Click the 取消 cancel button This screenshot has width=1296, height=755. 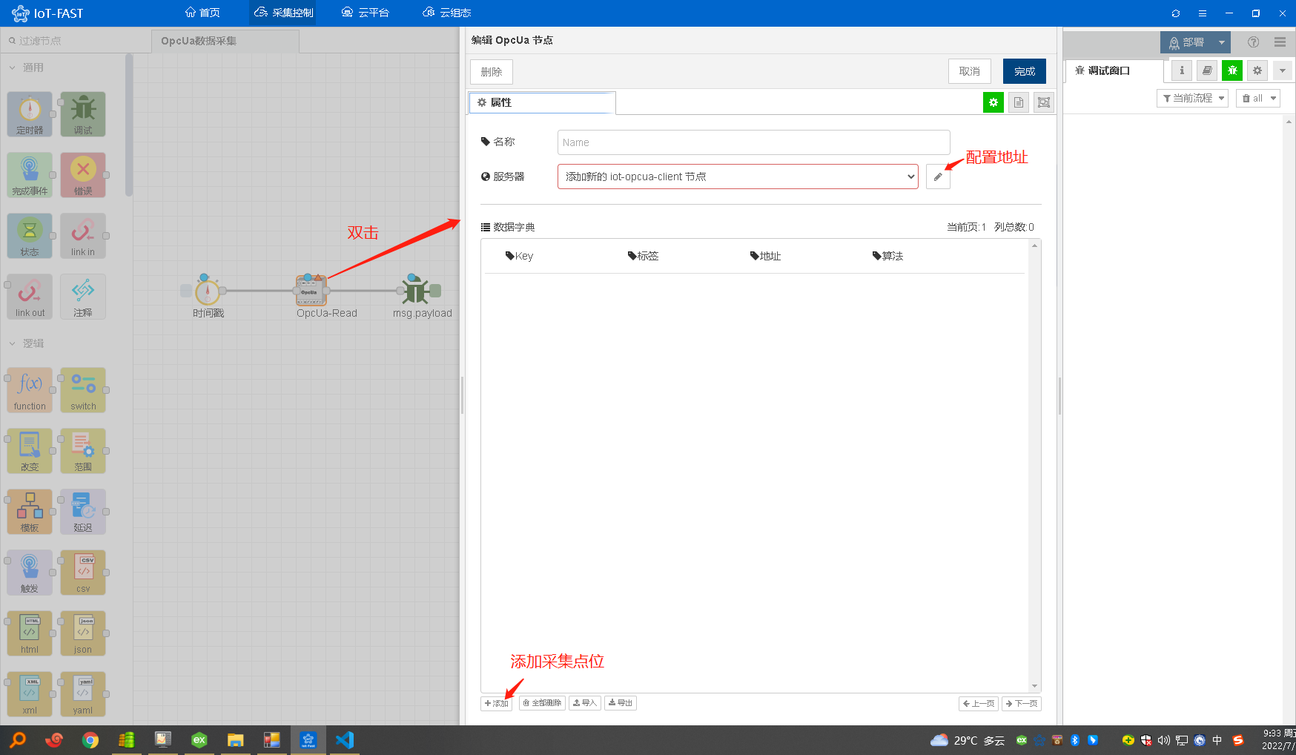(970, 71)
